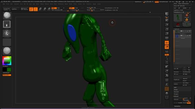This screenshot has height=109, width=195.
Task: Launch Projection Master
Action: (6, 9)
